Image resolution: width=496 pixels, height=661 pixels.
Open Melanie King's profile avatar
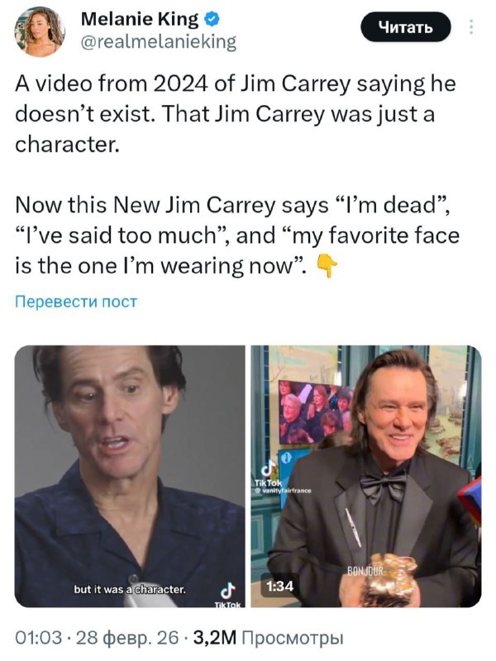point(39,31)
